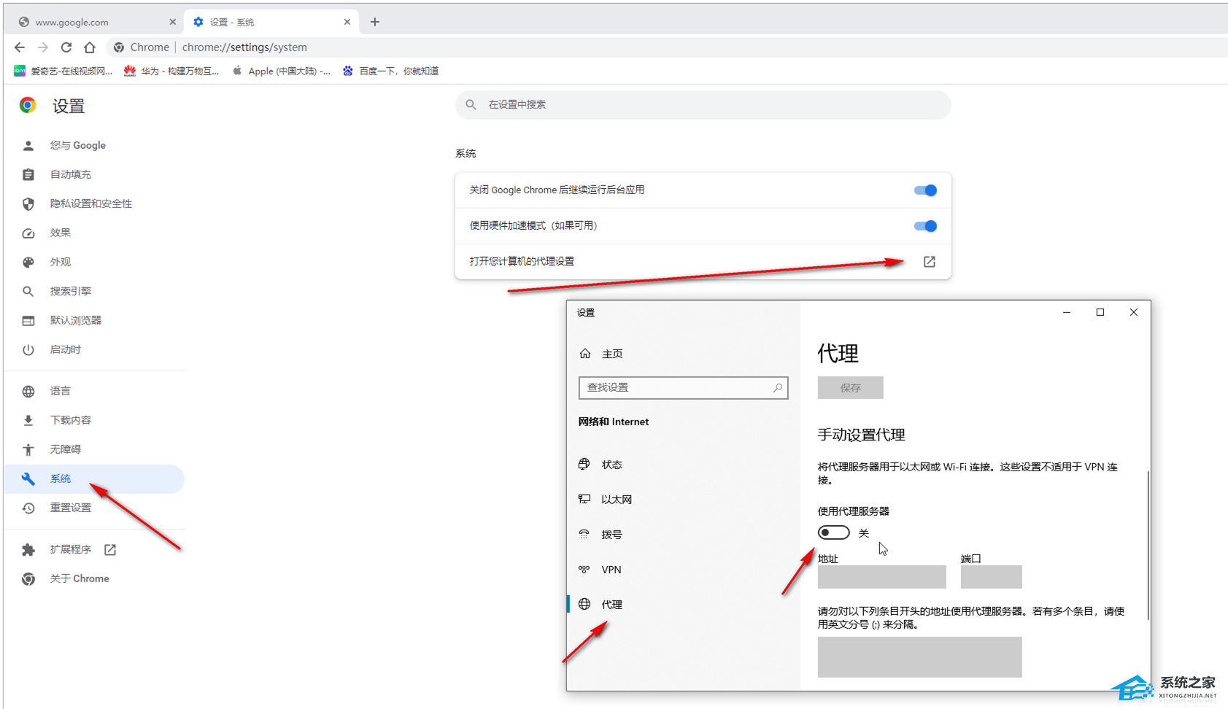Select 隐私设置和安全性 in the sidebar
This screenshot has height=709, width=1228.
90,204
